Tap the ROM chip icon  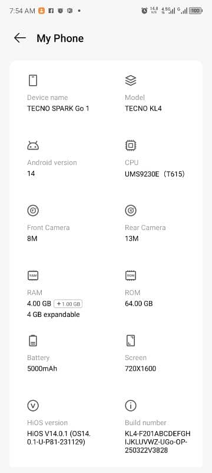[x=131, y=276]
